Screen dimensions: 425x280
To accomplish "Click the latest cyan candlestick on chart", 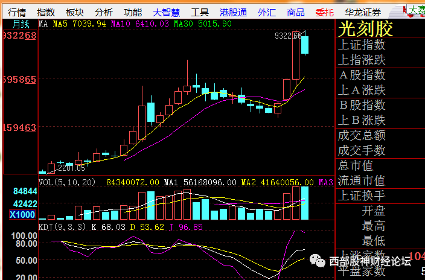I will [x=305, y=45].
